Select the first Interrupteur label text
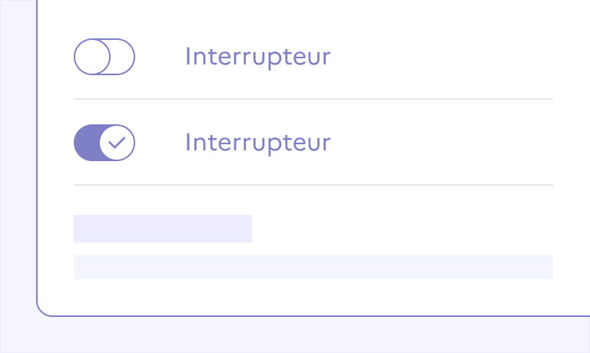Image resolution: width=590 pixels, height=353 pixels. (258, 57)
